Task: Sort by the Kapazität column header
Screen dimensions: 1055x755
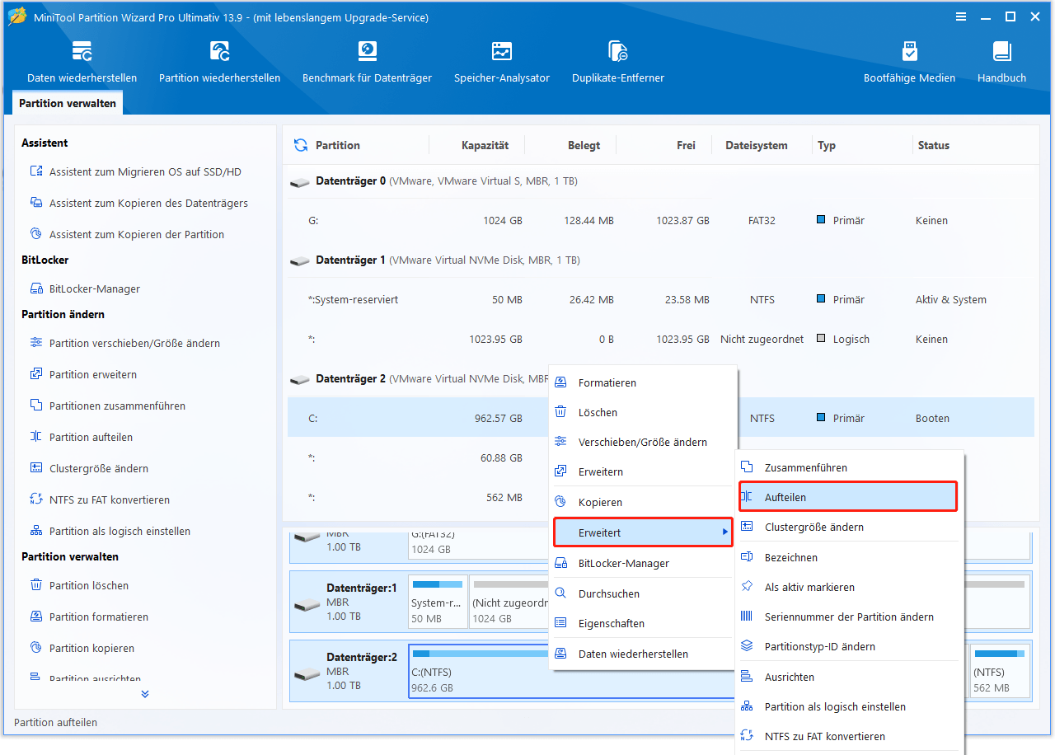Action: coord(485,145)
